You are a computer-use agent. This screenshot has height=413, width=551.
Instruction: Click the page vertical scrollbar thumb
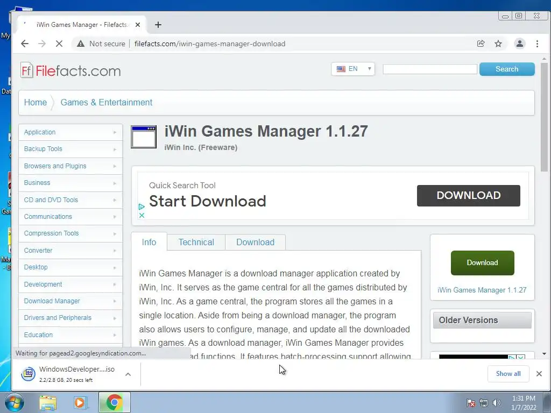(x=544, y=117)
